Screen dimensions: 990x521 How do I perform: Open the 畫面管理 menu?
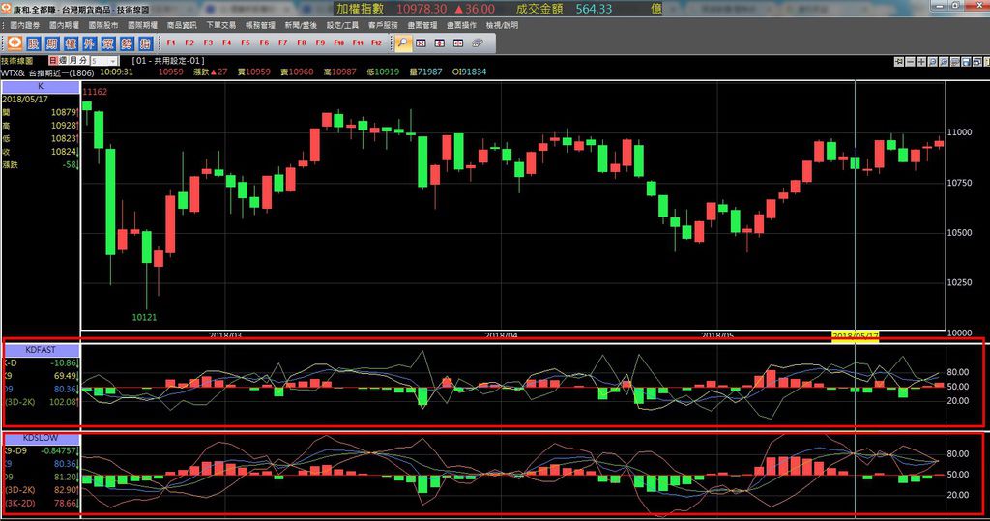point(422,25)
